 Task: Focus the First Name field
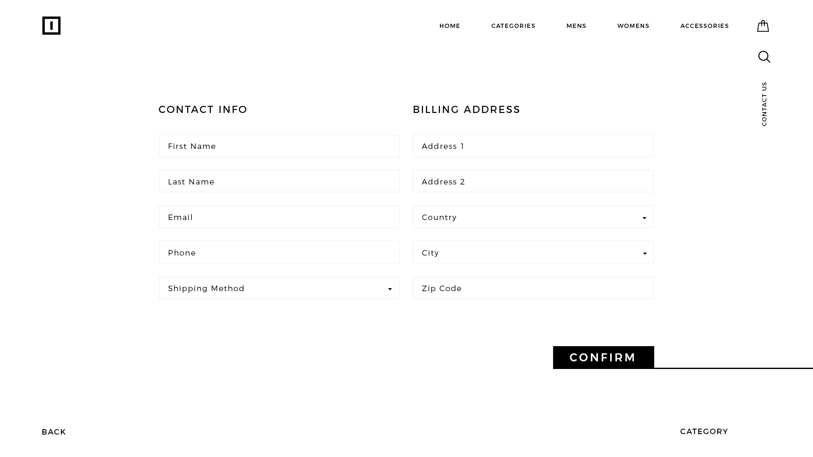(279, 146)
